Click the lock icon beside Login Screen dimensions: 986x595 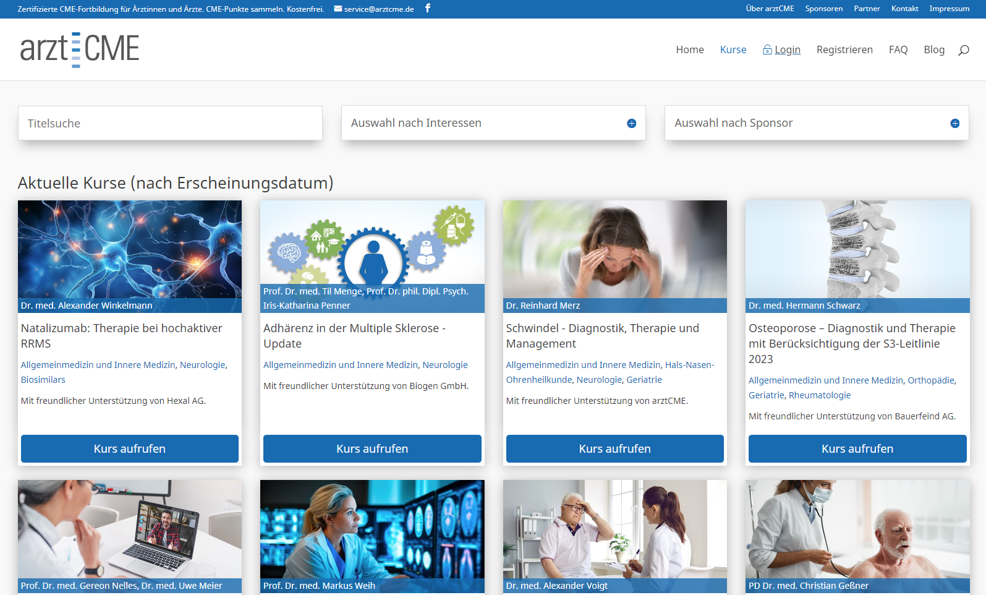coord(767,49)
